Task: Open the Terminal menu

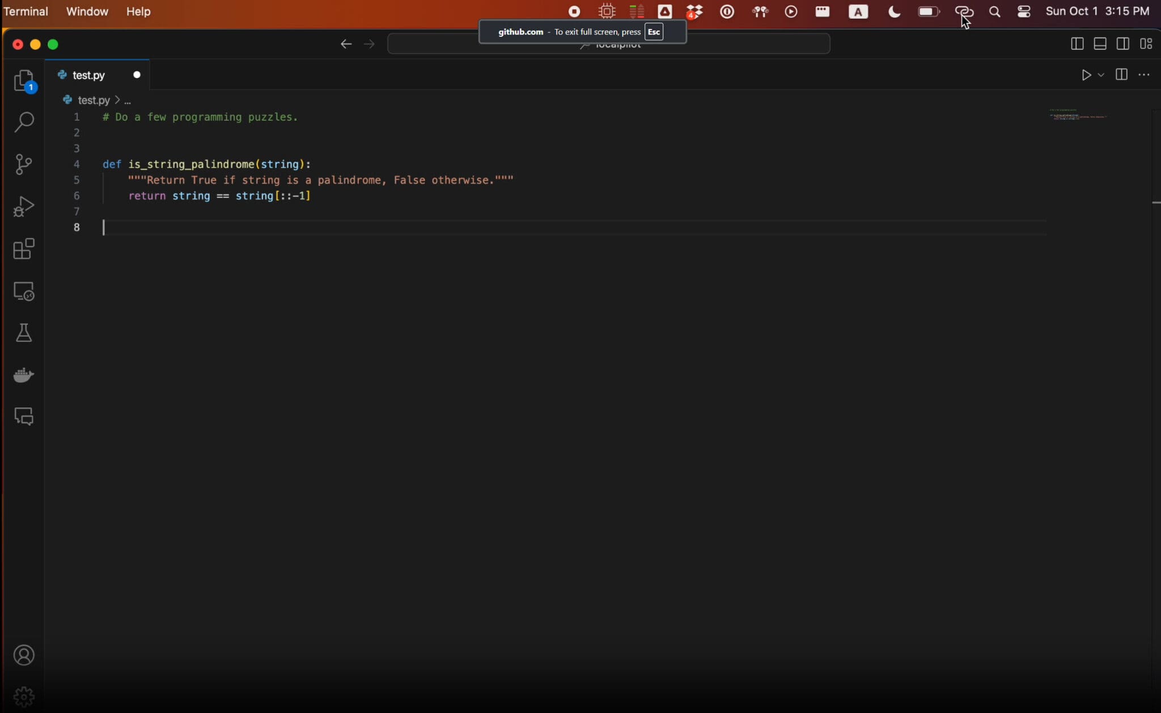Action: point(26,11)
